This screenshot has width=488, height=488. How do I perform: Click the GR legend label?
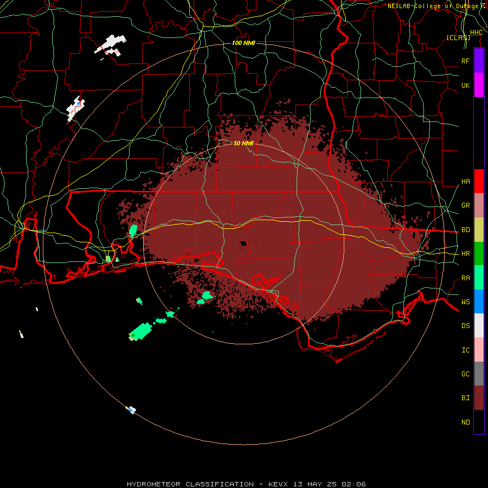465,206
